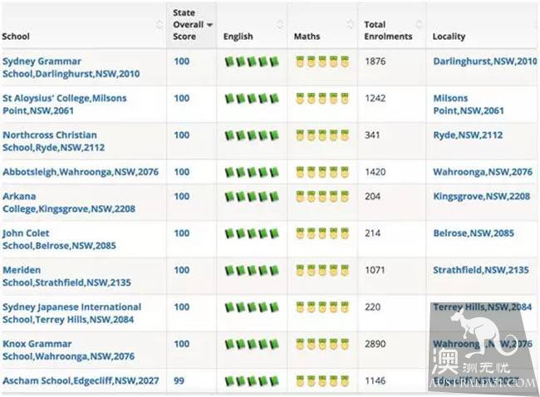Click Maths medal rating in Knox Grammar row
This screenshot has height=397, width=540.
coord(322,344)
